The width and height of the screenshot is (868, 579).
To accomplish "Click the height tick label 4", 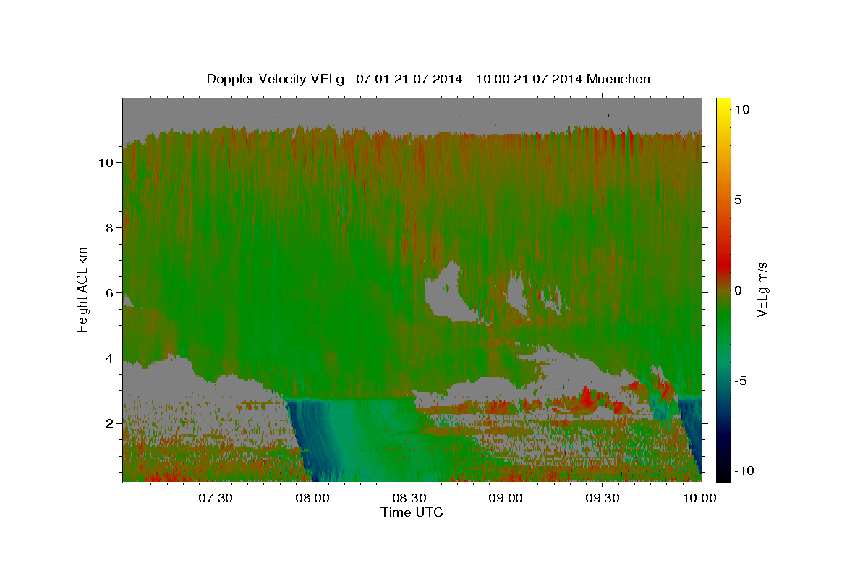I will coord(111,358).
